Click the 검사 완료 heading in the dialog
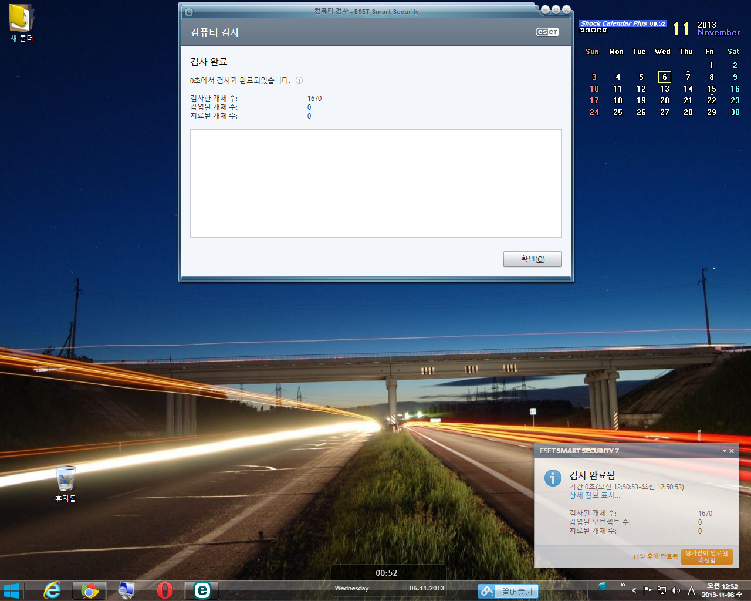 208,62
